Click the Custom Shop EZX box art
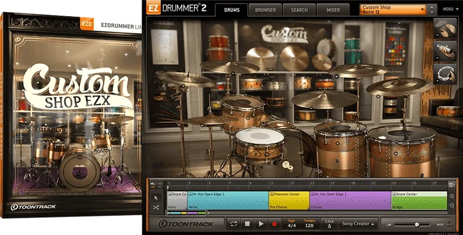Image resolution: width=463 pixels, height=235 pixels. click(71, 115)
